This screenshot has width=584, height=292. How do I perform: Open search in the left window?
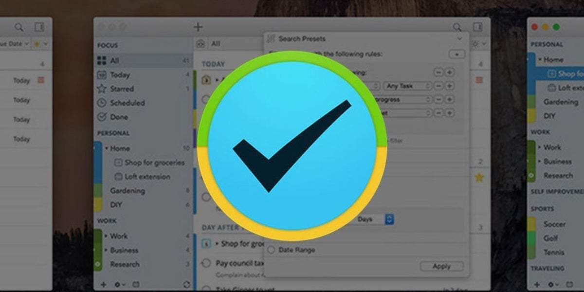click(19, 27)
